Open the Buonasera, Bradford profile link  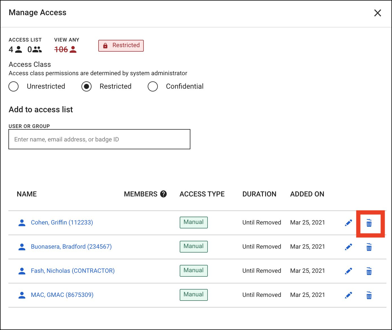71,247
